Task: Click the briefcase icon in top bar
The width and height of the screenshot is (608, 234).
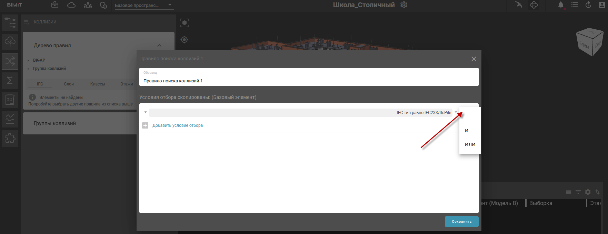Action: pos(55,5)
